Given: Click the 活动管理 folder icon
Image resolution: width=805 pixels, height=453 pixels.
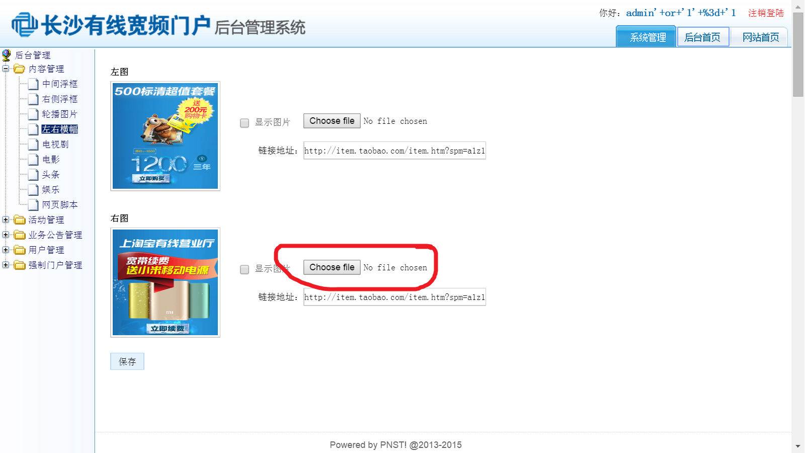Looking at the screenshot, I should coord(20,220).
